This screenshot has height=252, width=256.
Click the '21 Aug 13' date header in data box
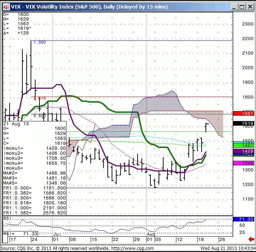(x=16, y=124)
